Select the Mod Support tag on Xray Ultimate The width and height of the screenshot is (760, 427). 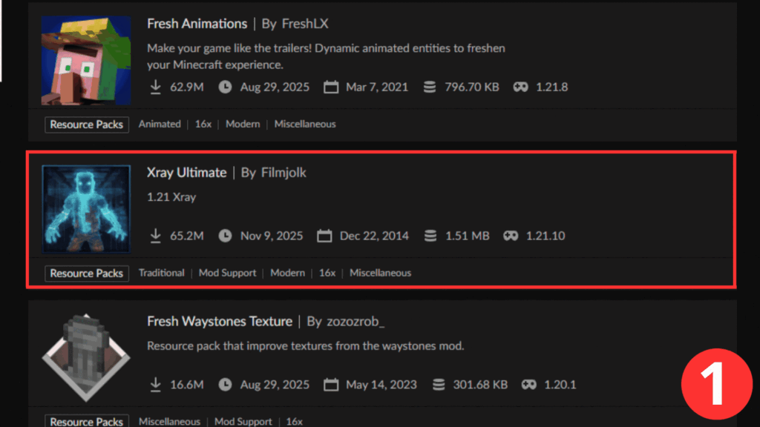(x=227, y=273)
